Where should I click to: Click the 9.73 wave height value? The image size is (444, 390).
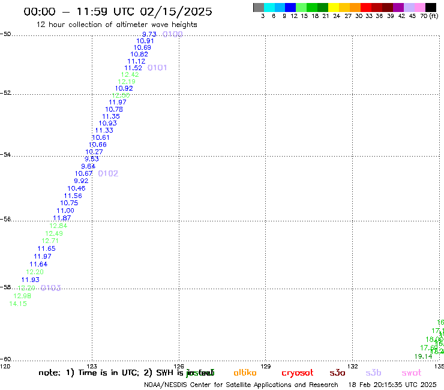[149, 34]
